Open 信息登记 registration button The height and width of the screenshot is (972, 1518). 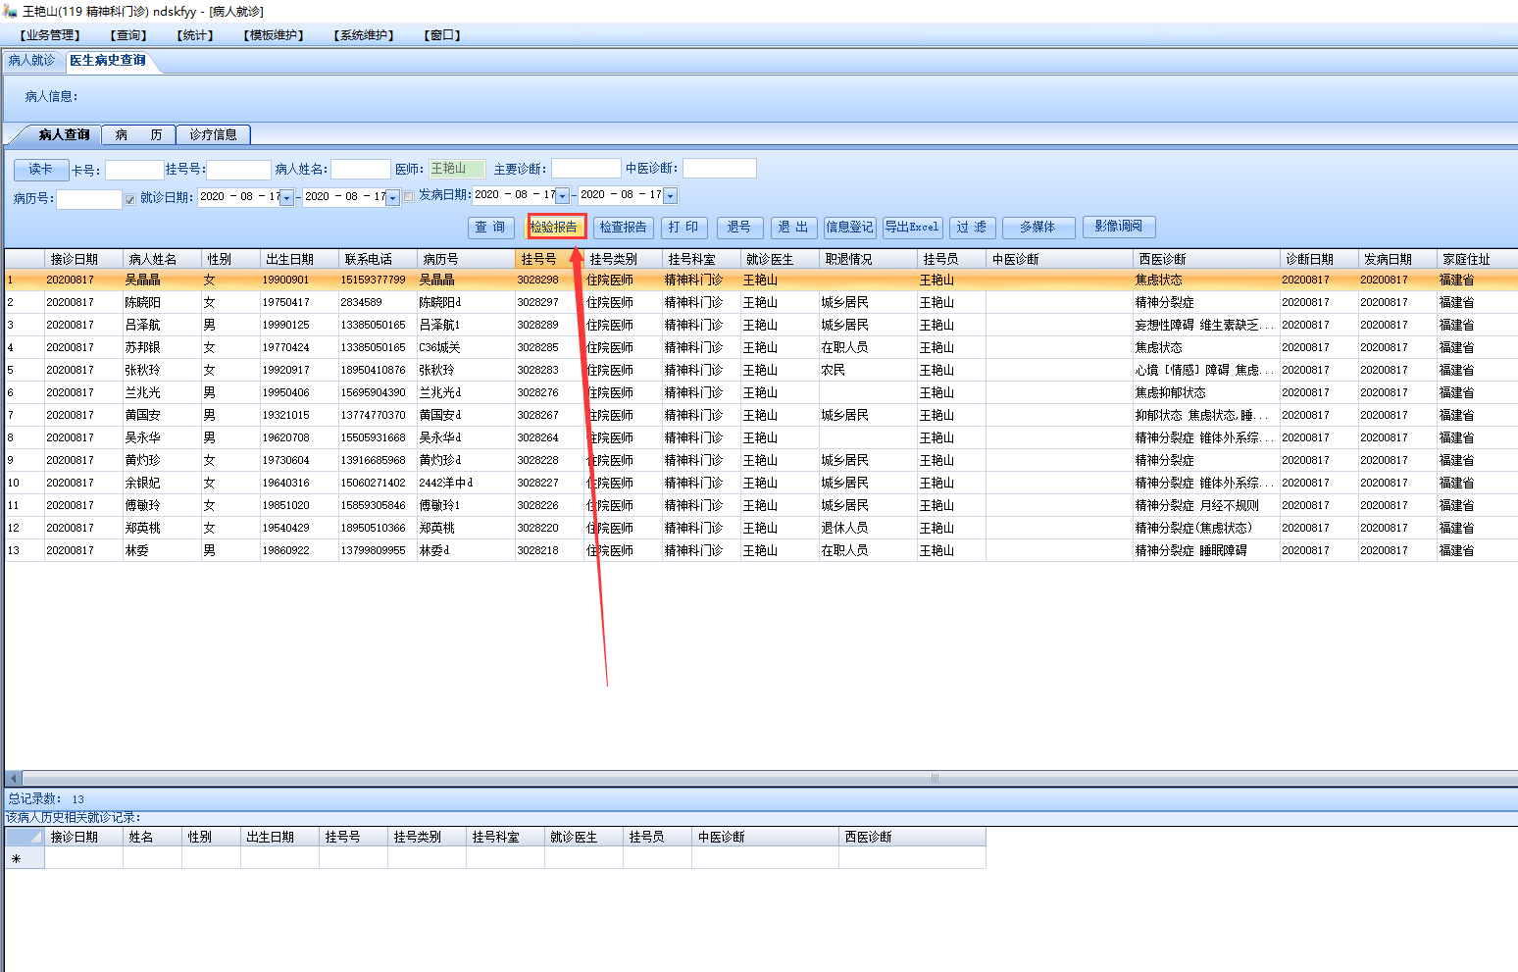point(849,228)
